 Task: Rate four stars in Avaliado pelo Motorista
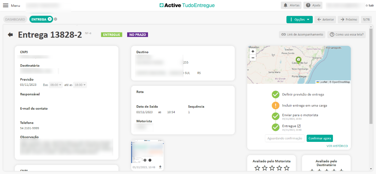point(279,168)
